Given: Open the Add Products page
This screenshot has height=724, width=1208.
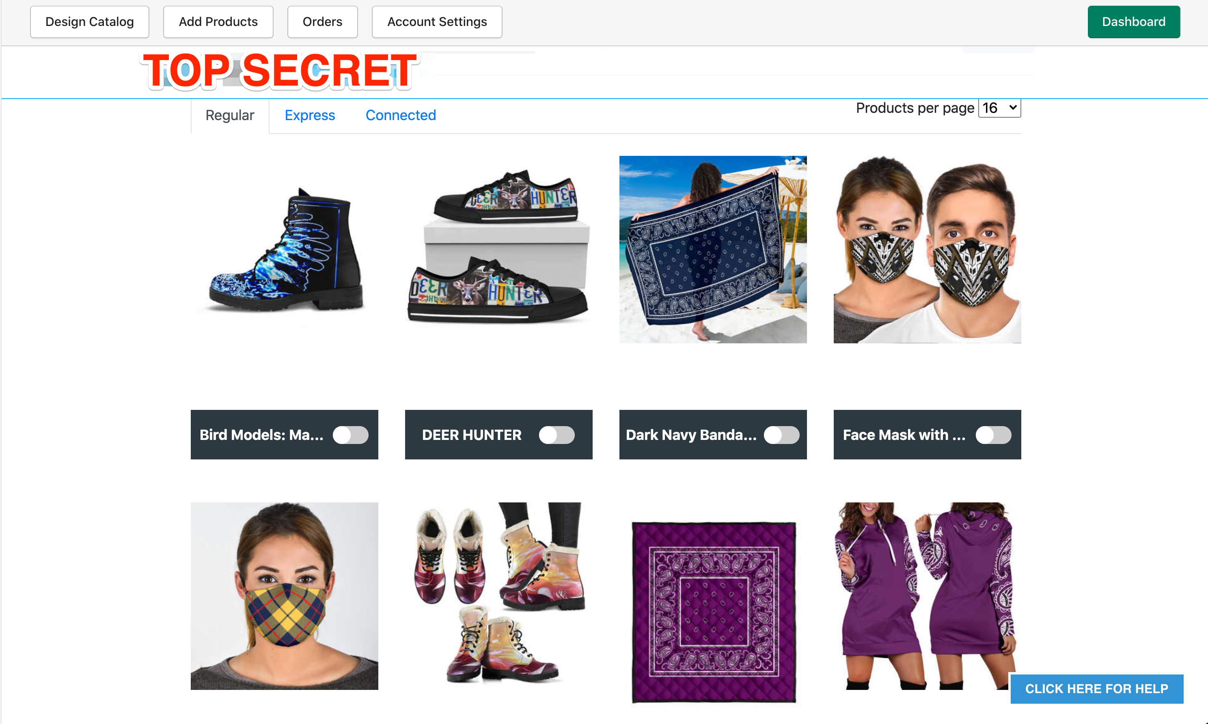Looking at the screenshot, I should click(218, 22).
